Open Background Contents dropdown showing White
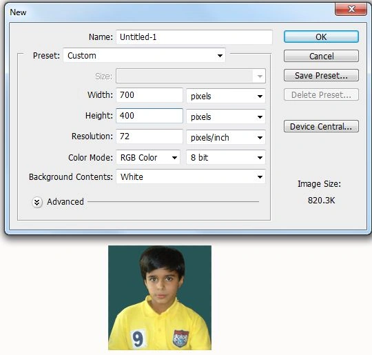Viewport: 372px width, 355px height. coord(191,176)
